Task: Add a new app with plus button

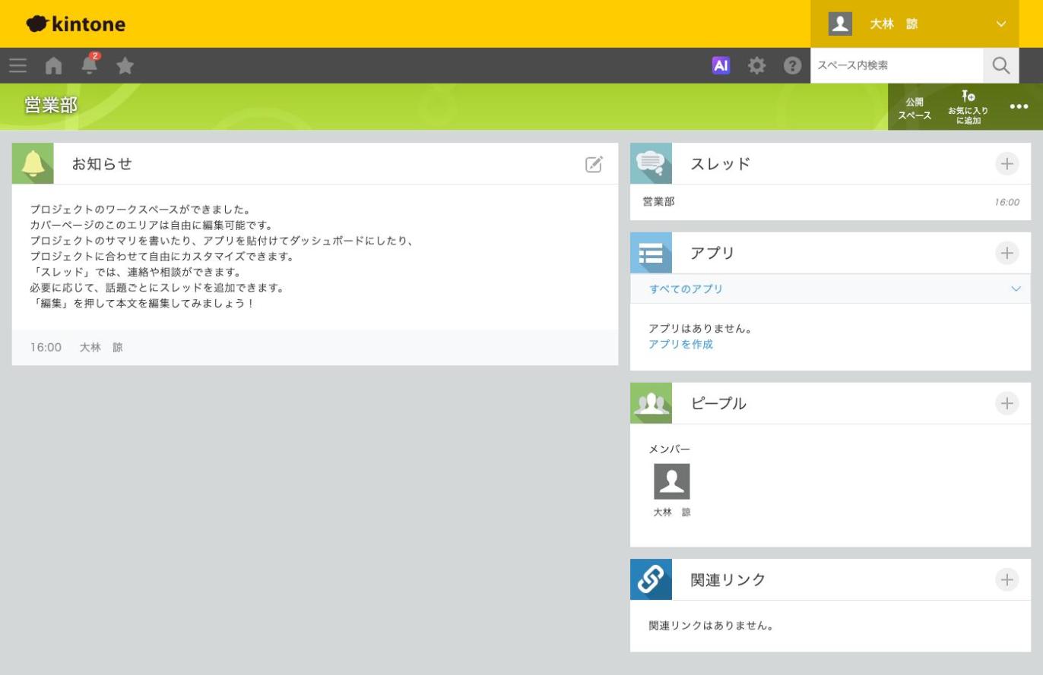Action: pos(1007,253)
